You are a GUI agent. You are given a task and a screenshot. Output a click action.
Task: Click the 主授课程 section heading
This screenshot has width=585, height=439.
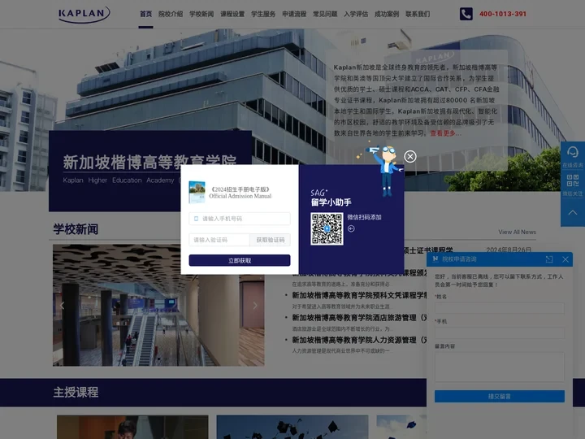[76, 393]
